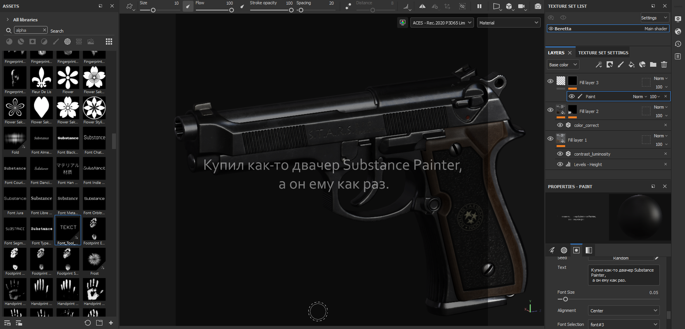Open the Stencil properties tab icon
The width and height of the screenshot is (685, 329).
coord(576,250)
